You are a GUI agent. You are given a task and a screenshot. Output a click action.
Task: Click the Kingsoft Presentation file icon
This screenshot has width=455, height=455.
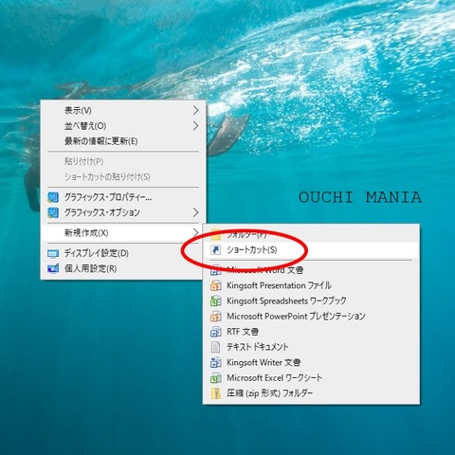click(x=216, y=285)
